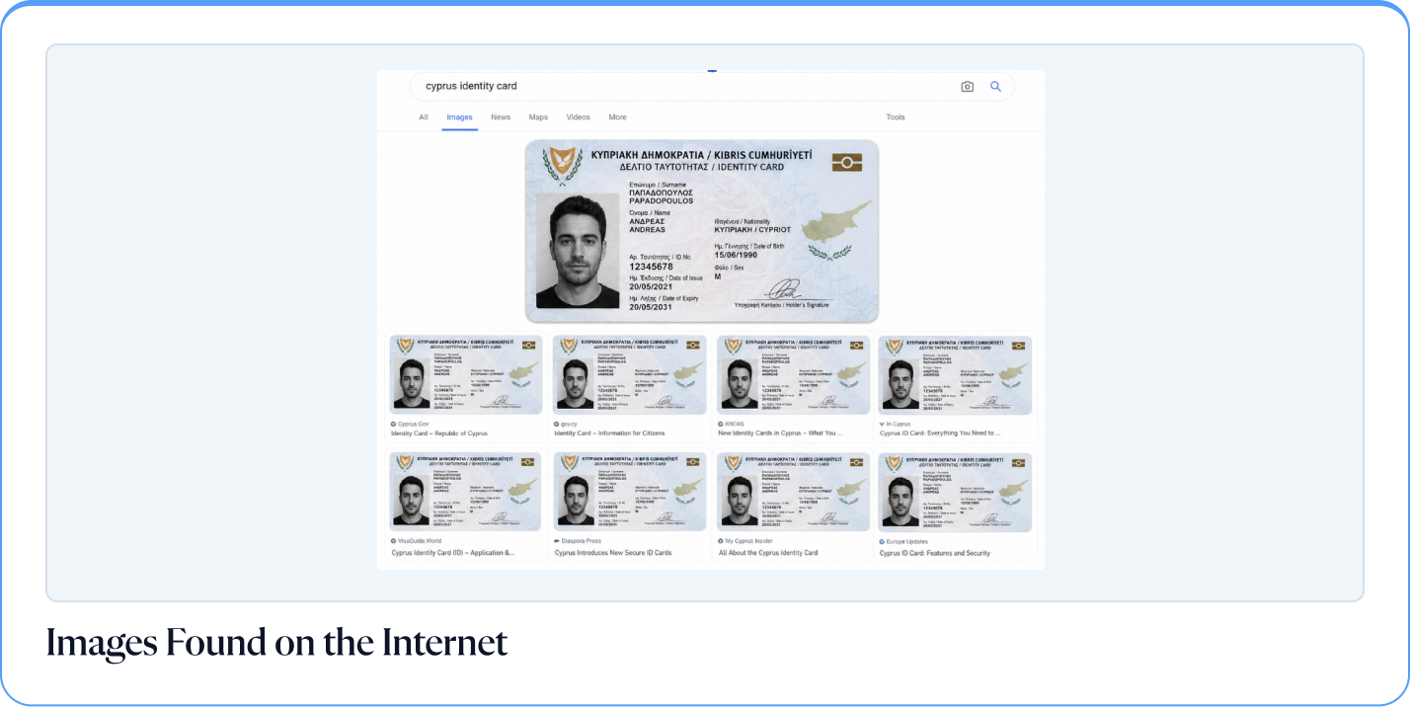Click 'Cyprus ID Card: Everything You Need to' link
The height and width of the screenshot is (707, 1410).
pyautogui.click(x=940, y=433)
